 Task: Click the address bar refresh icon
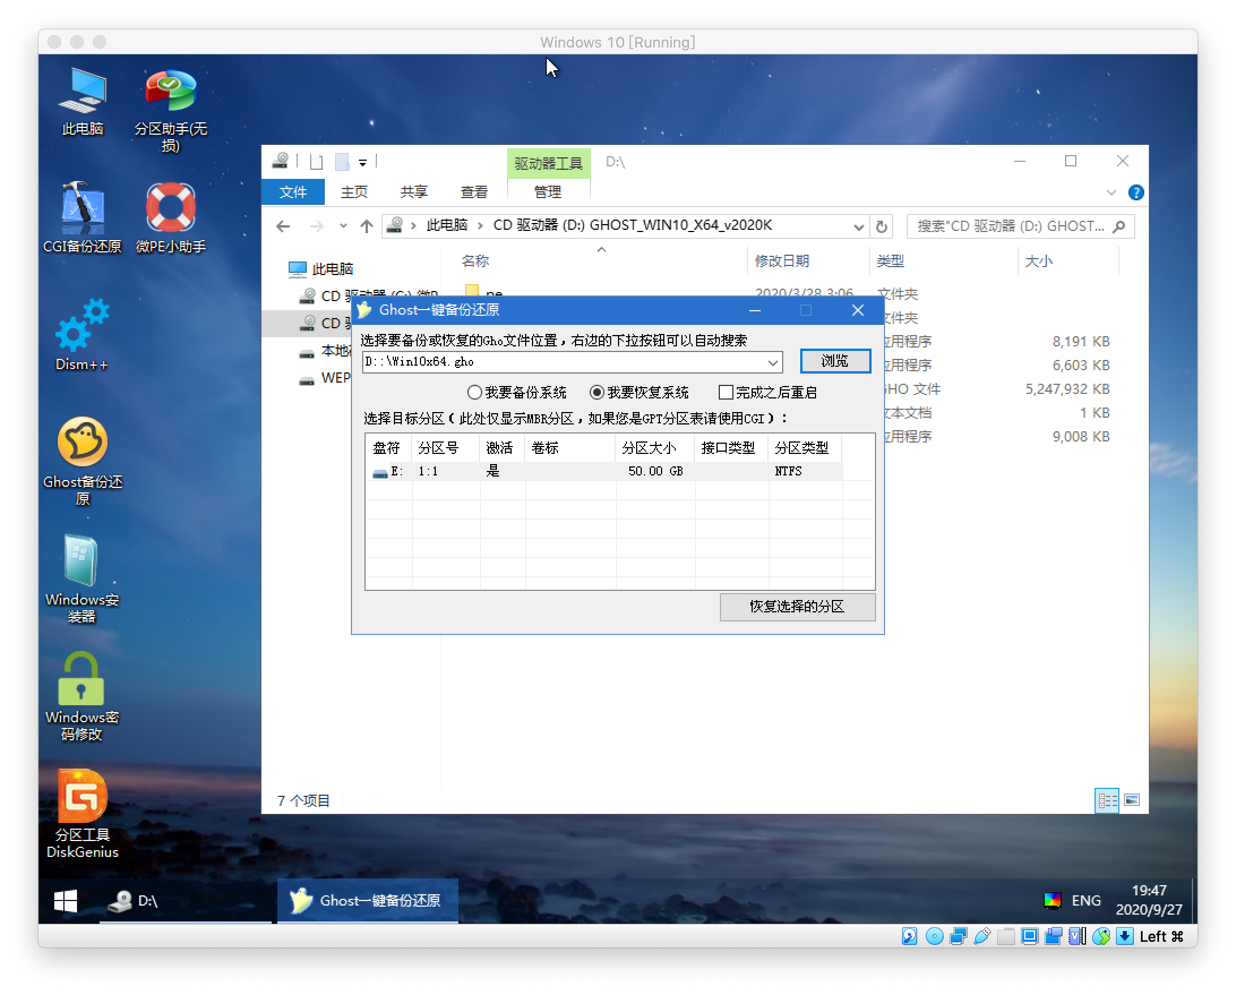[882, 226]
